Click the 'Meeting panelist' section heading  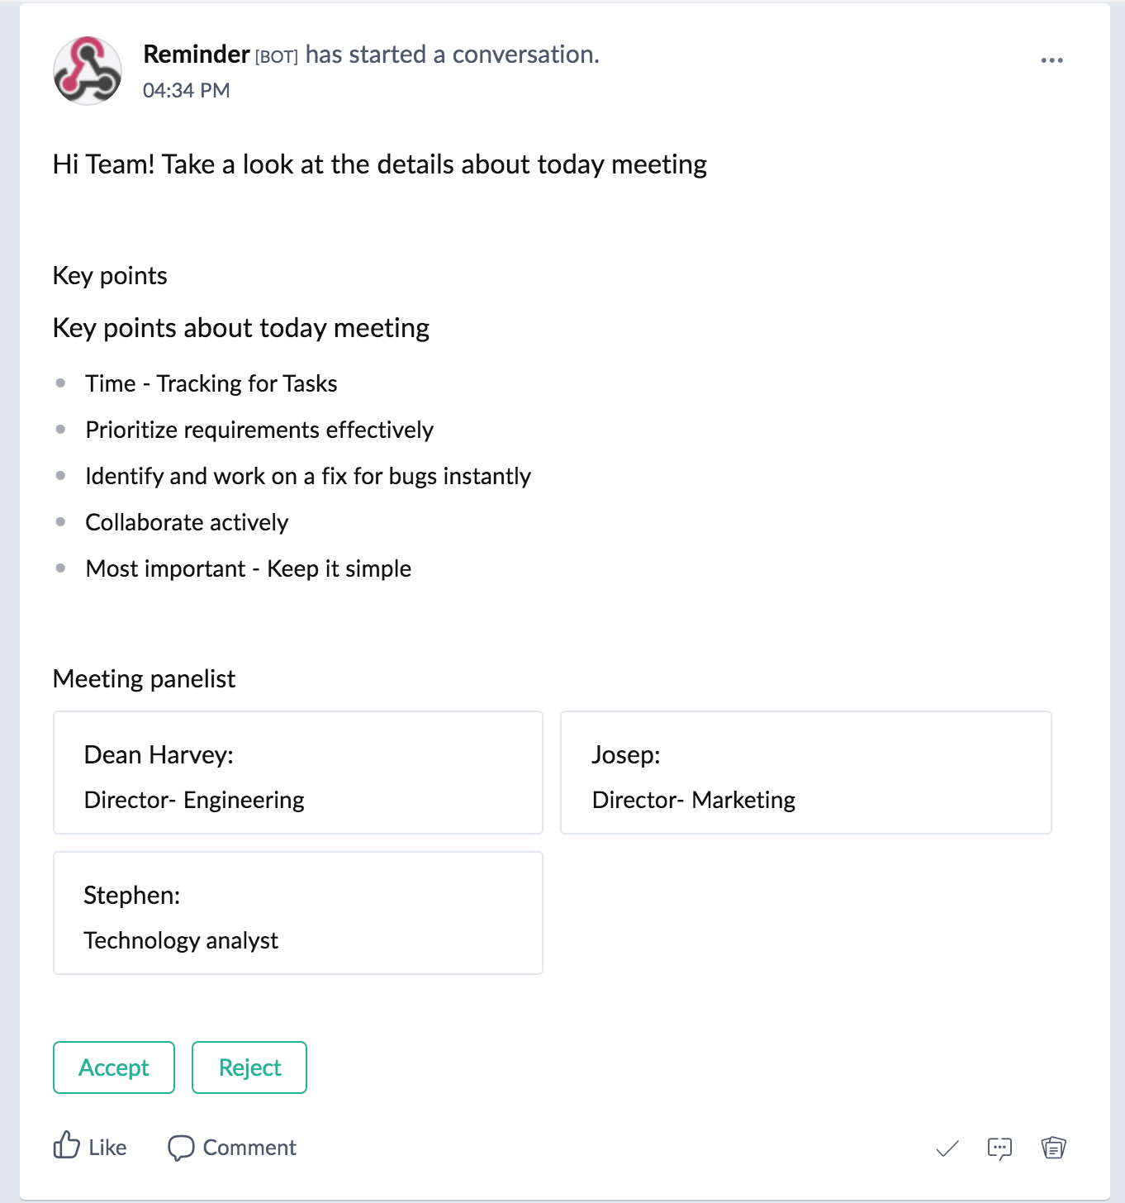[x=144, y=679]
